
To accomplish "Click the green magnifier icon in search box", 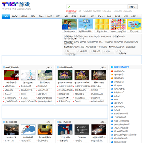I will [x=68, y=7].
